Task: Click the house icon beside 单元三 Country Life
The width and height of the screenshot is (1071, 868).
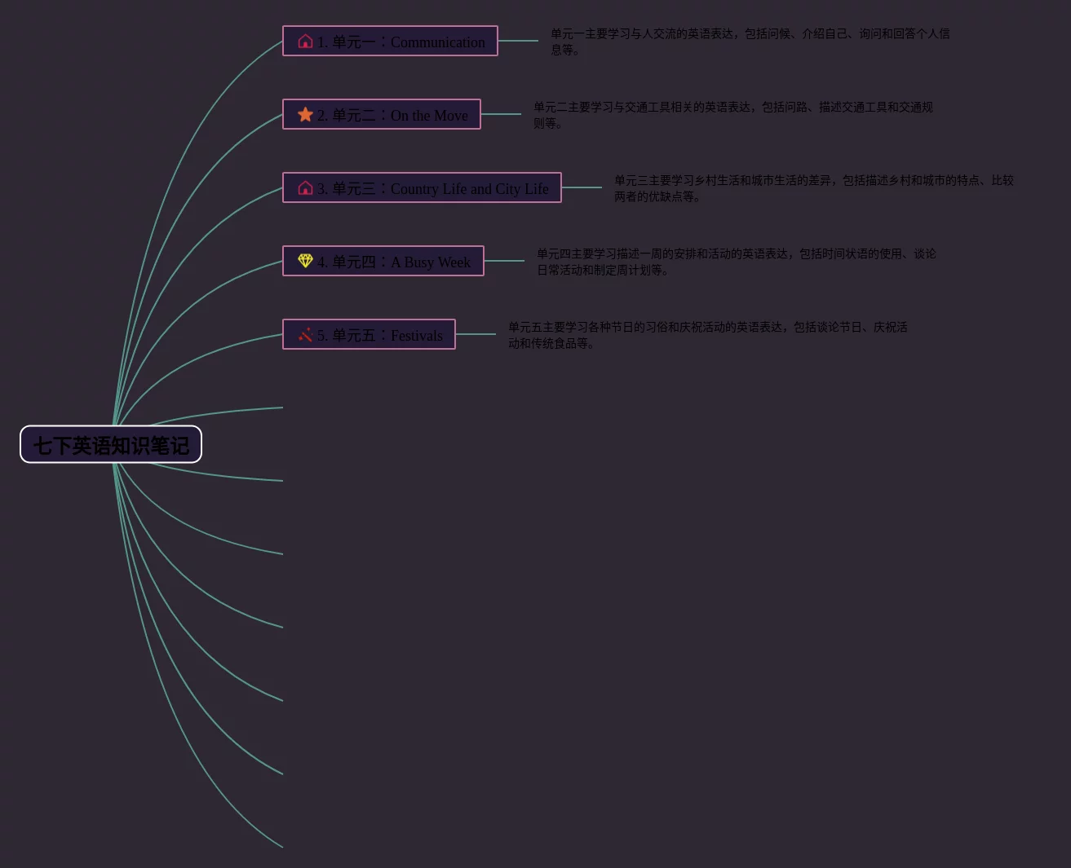Action: 305,188
